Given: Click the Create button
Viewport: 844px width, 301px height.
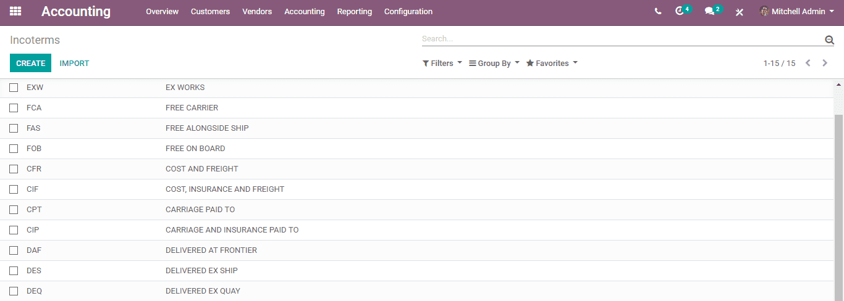Looking at the screenshot, I should coord(30,63).
